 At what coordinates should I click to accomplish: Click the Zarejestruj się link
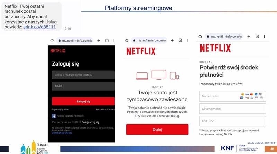pos(90,122)
